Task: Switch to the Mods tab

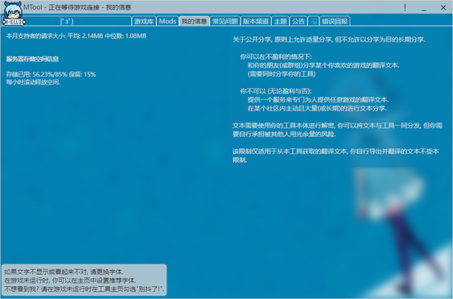Action: click(x=167, y=21)
